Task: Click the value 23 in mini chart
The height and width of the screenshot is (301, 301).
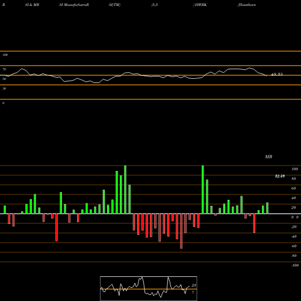Action: [x=194, y=285]
